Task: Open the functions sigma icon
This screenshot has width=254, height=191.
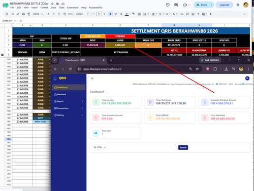Action: click(211, 14)
